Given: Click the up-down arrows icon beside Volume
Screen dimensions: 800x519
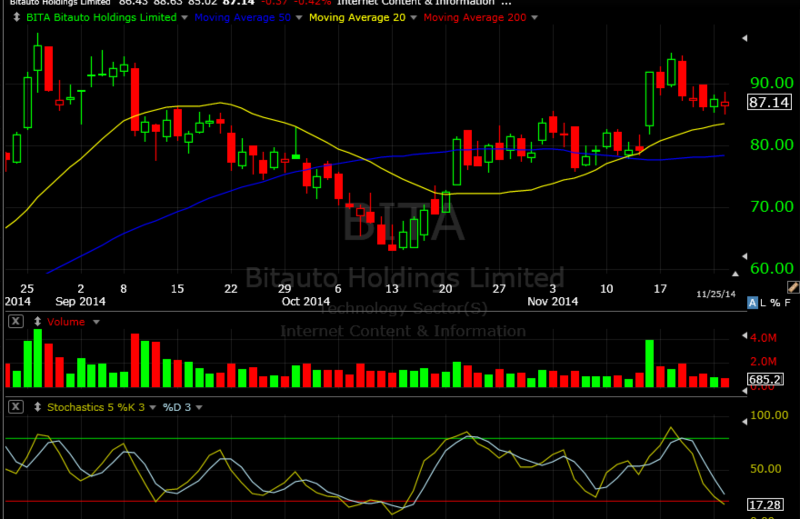Looking at the screenshot, I should pos(38,322).
